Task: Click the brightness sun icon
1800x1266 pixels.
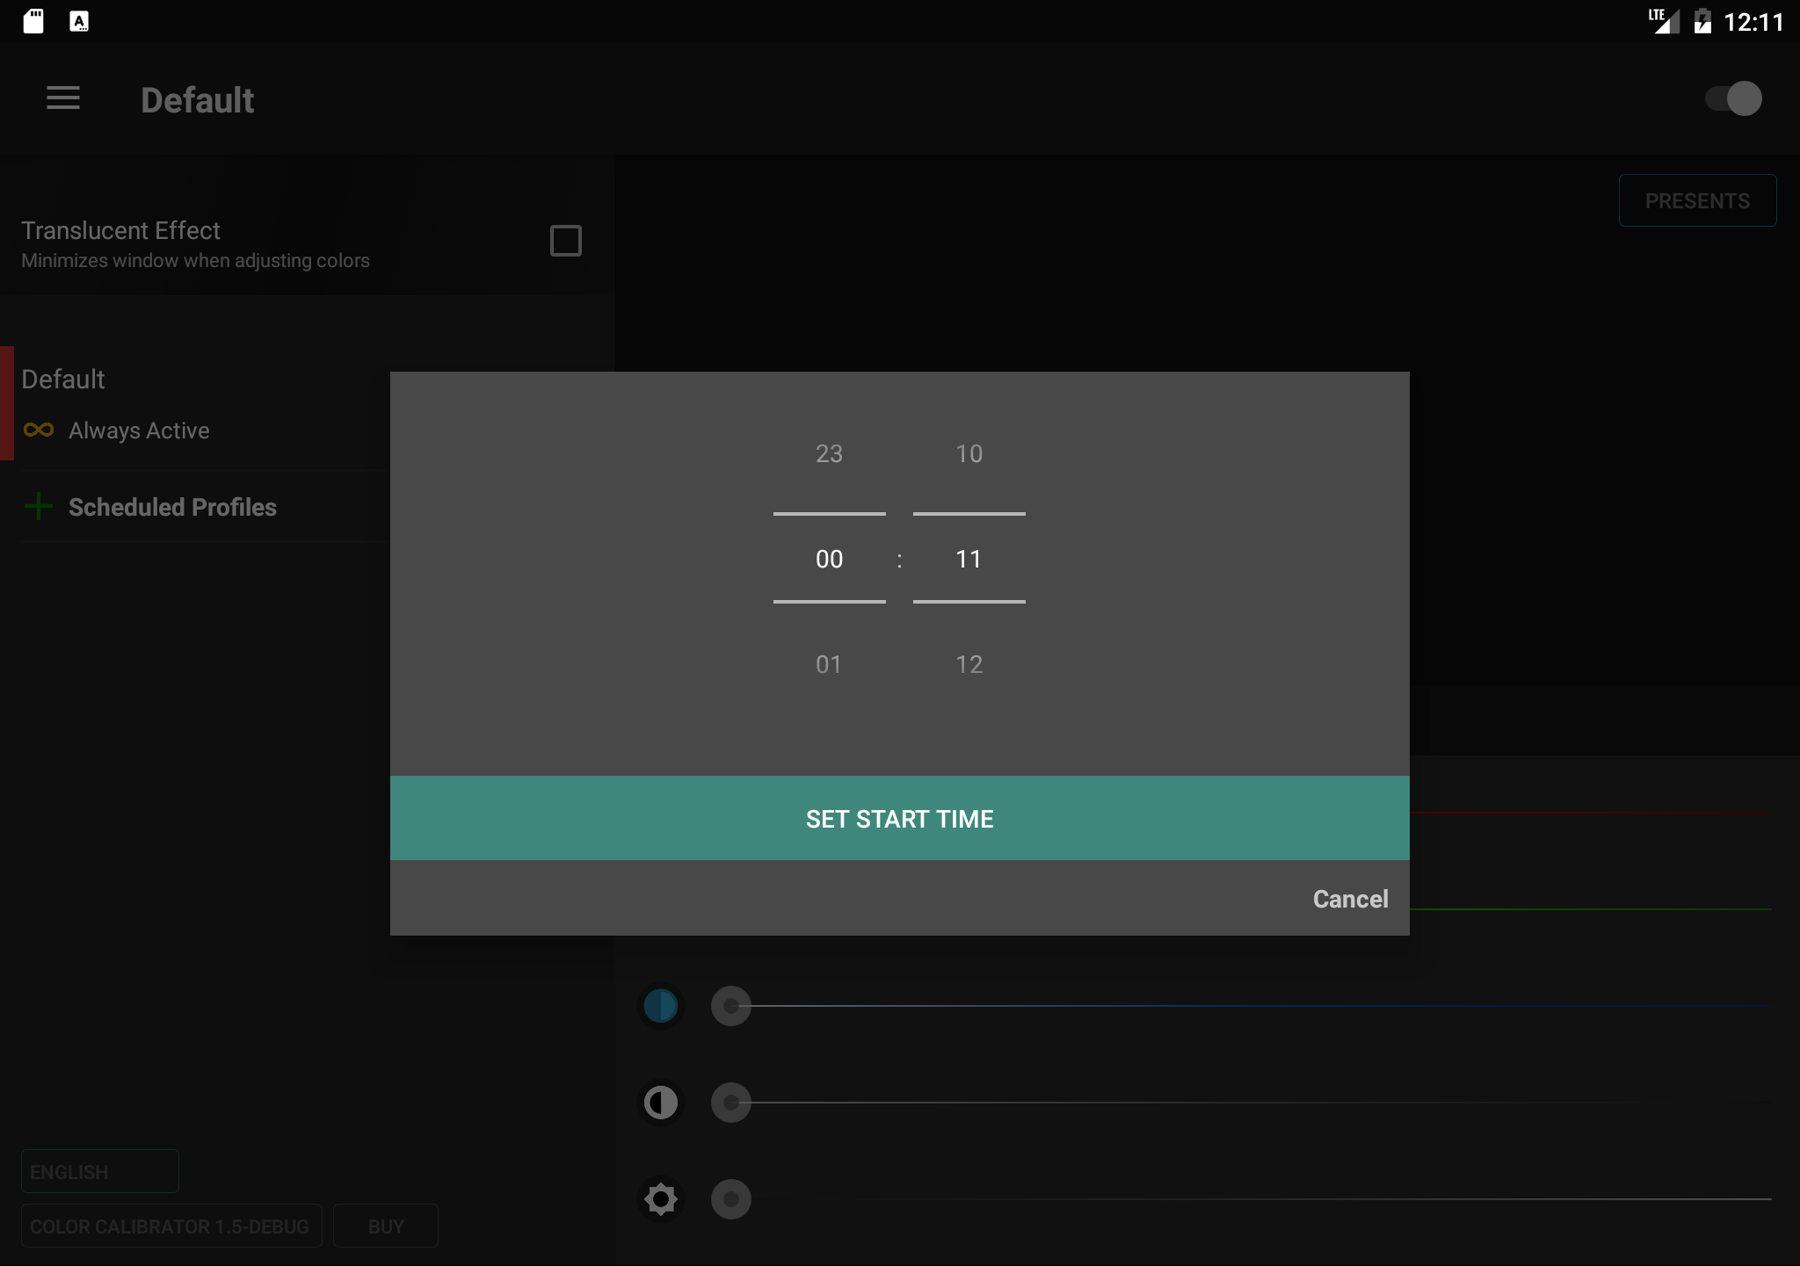Action: [x=660, y=1199]
